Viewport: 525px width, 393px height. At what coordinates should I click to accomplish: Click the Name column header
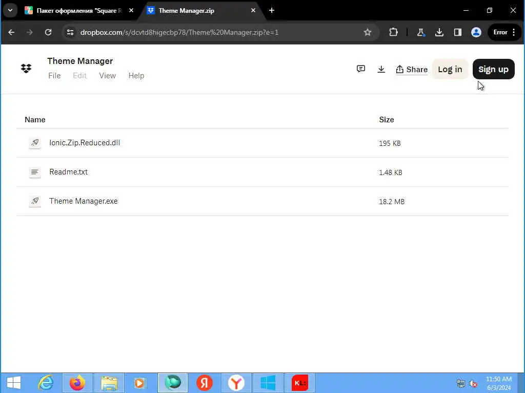point(35,120)
